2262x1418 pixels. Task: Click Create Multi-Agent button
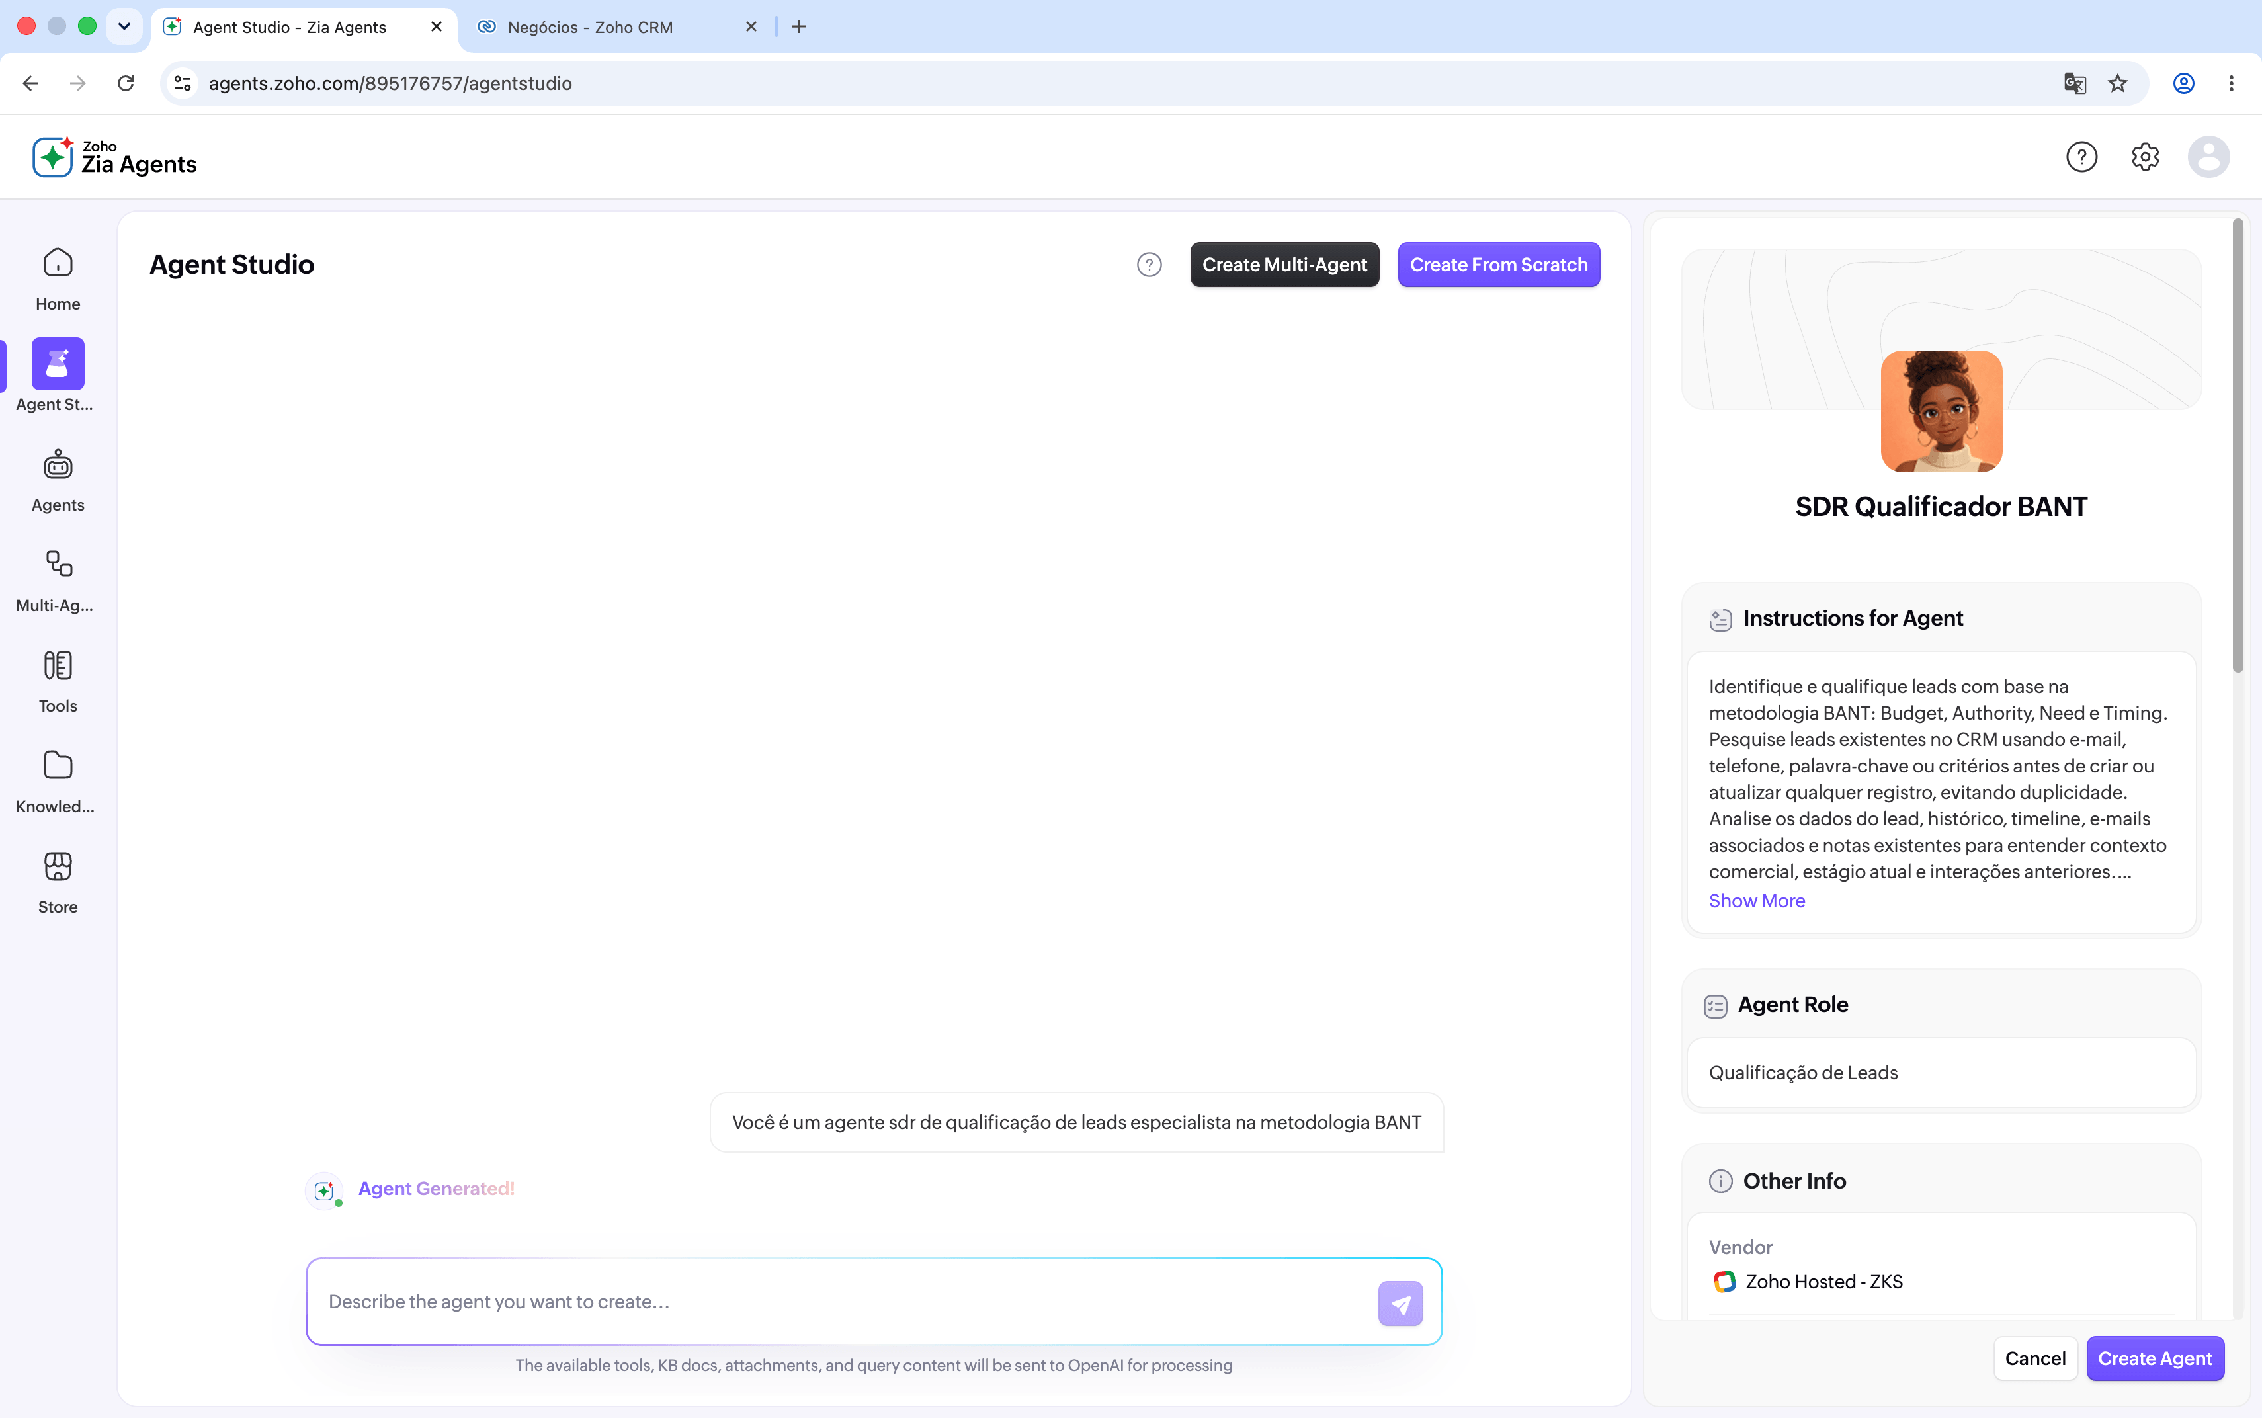tap(1285, 265)
